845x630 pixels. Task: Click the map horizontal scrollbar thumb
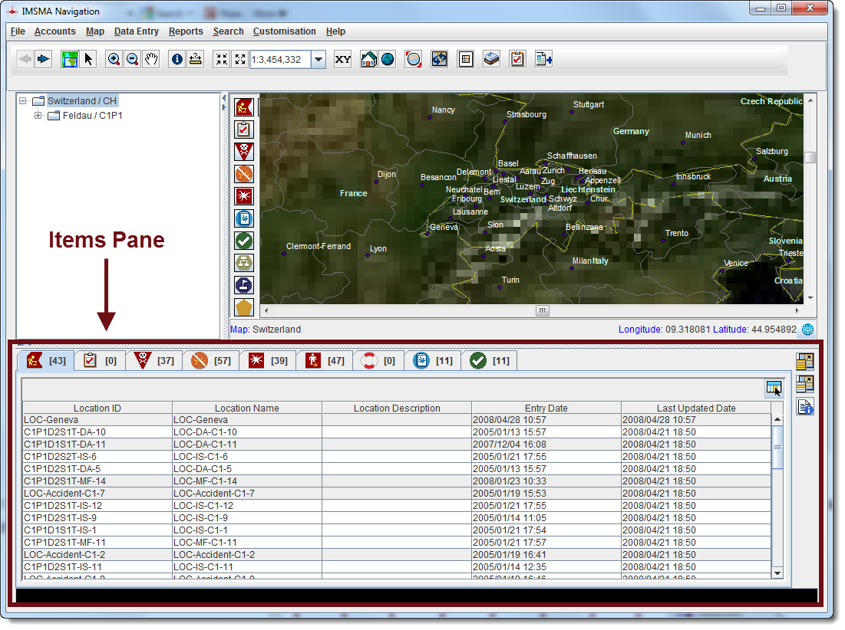click(x=543, y=310)
